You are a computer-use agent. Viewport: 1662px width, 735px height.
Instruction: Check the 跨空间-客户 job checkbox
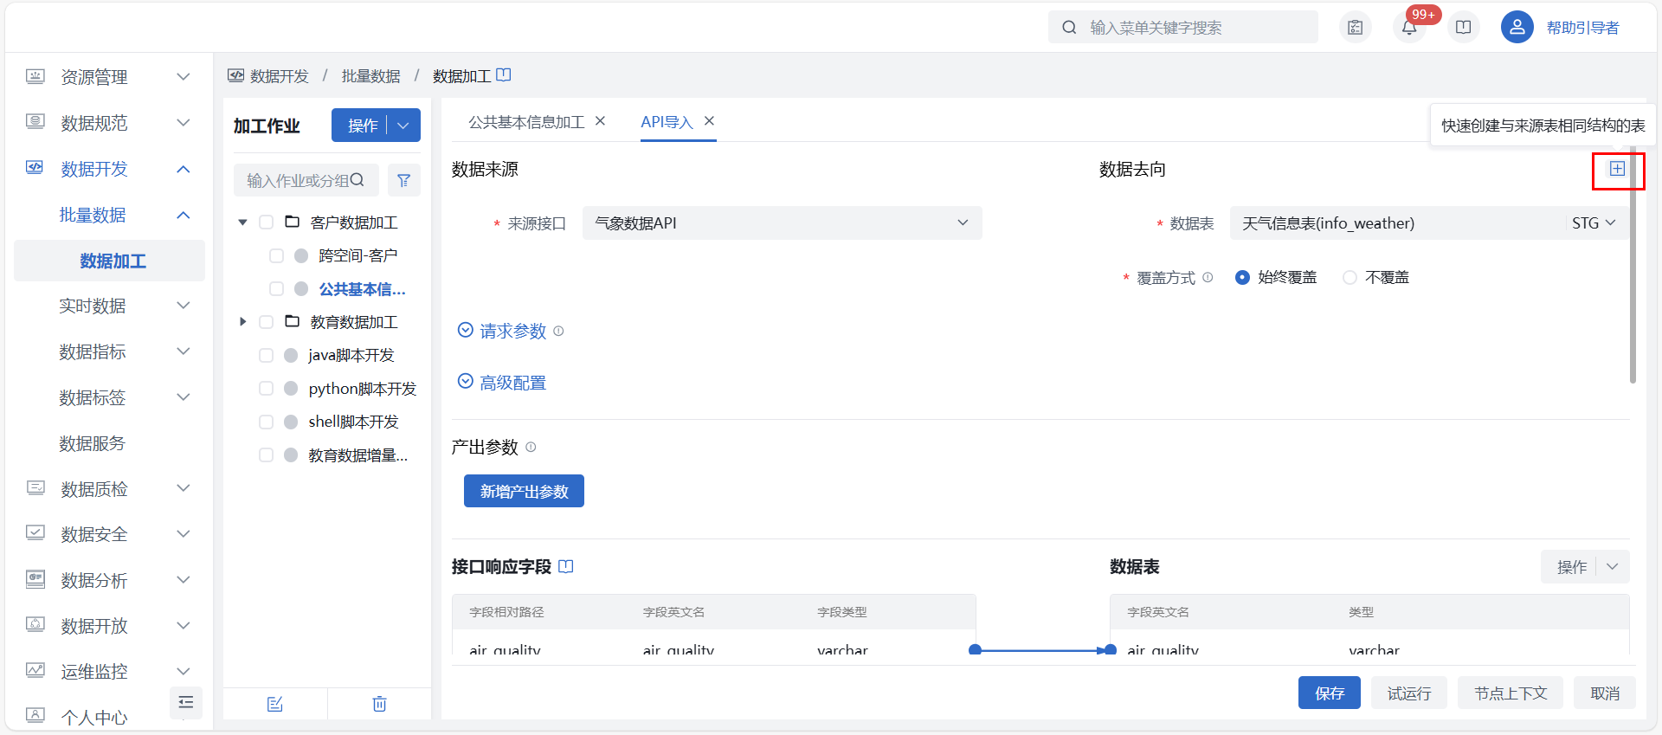(276, 255)
